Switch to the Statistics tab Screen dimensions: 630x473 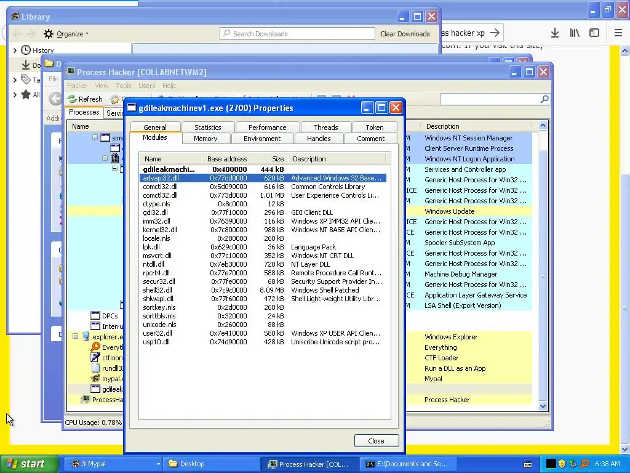click(x=208, y=127)
